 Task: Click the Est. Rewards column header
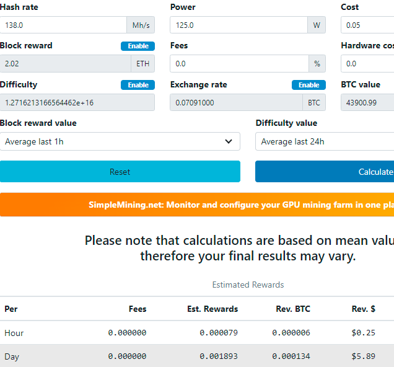pyautogui.click(x=212, y=309)
